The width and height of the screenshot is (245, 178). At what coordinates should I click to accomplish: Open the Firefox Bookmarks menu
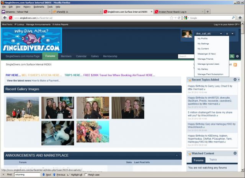click(x=39, y=7)
